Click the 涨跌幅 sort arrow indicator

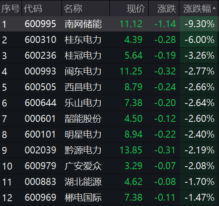pyautogui.click(x=214, y=8)
